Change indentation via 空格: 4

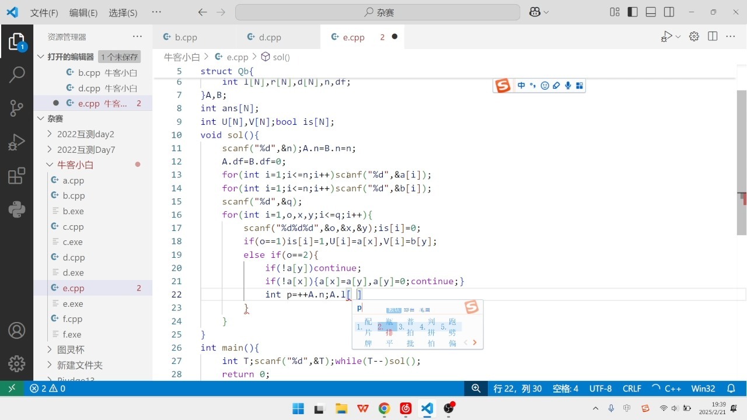coord(566,388)
